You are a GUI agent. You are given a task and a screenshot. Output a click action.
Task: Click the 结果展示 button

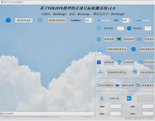(x=149, y=39)
